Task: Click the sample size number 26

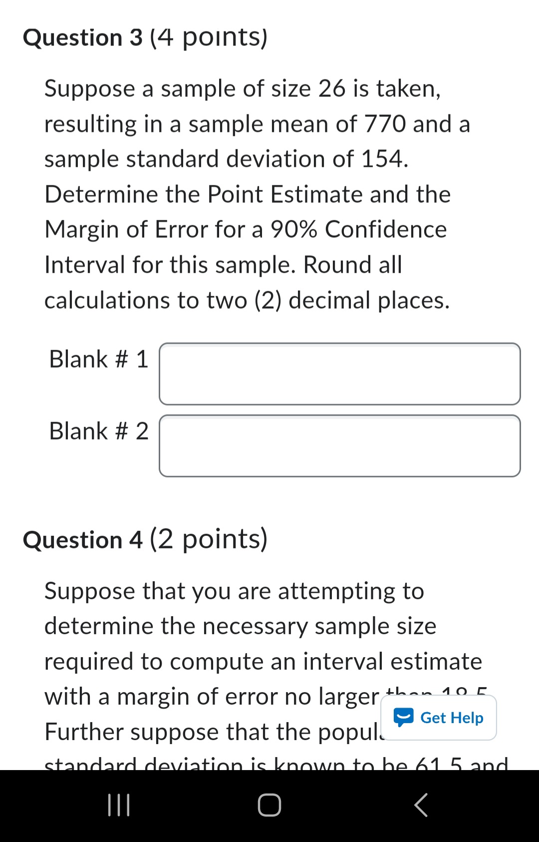Action: [331, 89]
